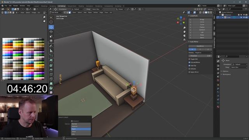Select the Cursor tool

(51, 22)
